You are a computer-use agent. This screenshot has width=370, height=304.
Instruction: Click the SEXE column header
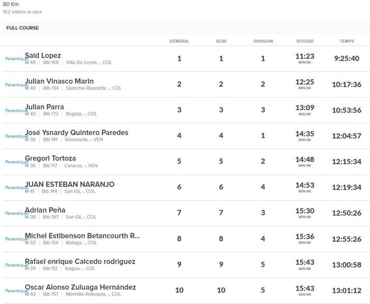coord(221,41)
